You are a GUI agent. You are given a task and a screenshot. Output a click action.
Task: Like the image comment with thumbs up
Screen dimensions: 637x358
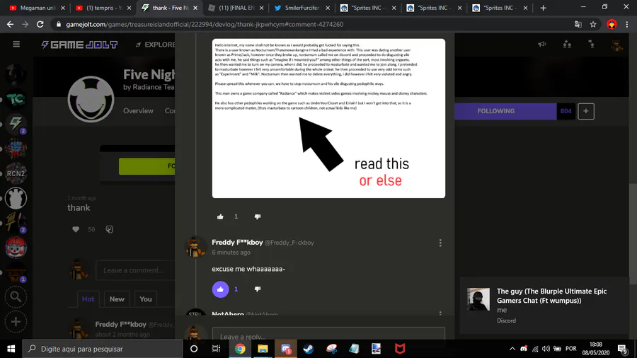point(220,216)
